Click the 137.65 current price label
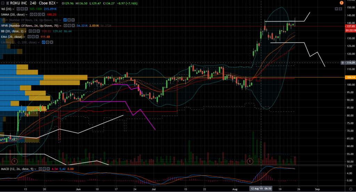Screen dimensions: 356x192 [x=350, y=26]
